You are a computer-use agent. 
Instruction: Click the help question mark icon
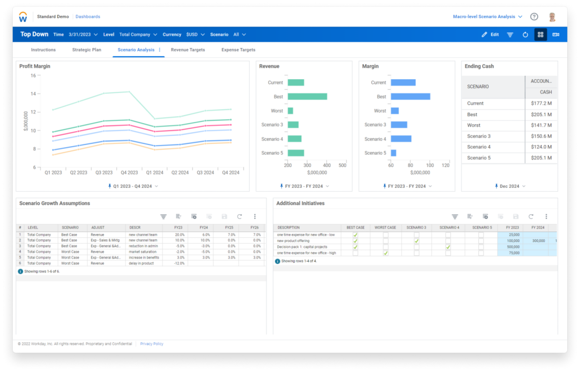pos(534,17)
